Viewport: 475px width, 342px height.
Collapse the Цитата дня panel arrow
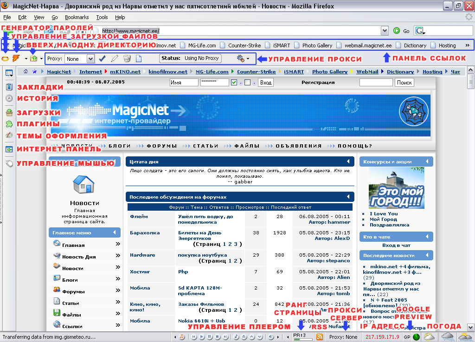(x=348, y=161)
